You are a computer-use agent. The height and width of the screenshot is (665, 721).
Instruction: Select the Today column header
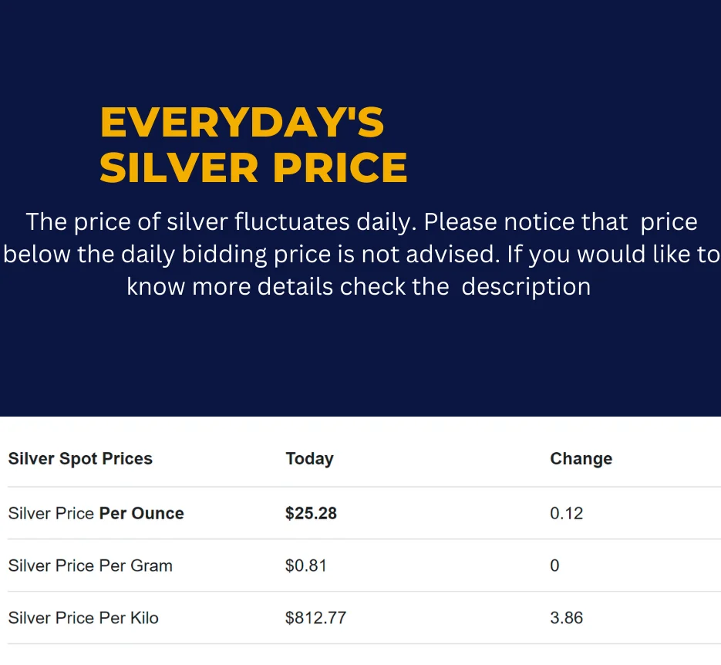pyautogui.click(x=309, y=458)
